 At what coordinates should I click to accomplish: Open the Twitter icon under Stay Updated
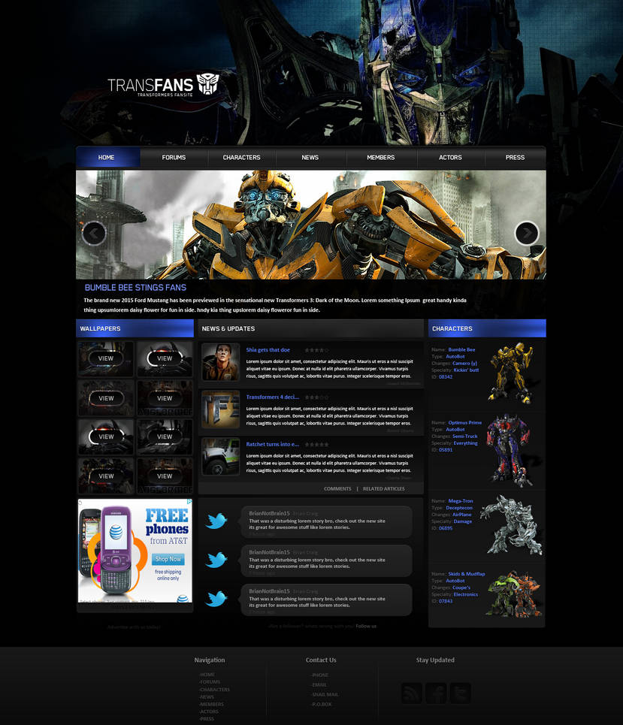(460, 693)
